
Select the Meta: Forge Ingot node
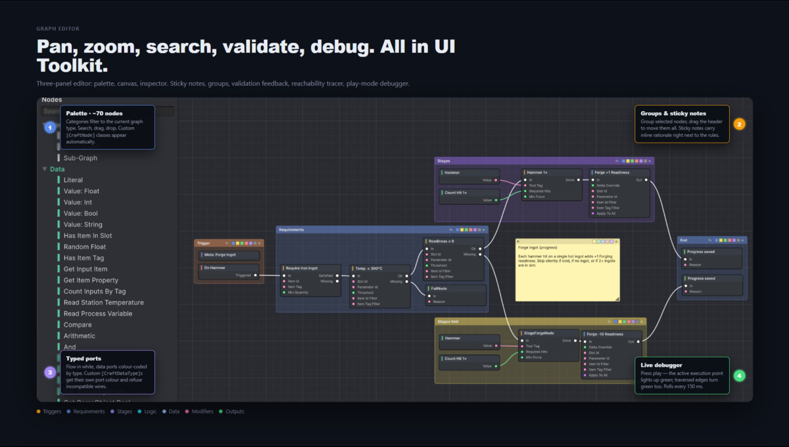click(229, 256)
